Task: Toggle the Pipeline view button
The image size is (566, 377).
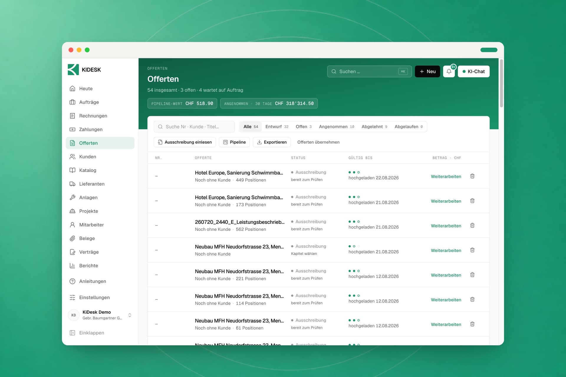Action: click(234, 142)
